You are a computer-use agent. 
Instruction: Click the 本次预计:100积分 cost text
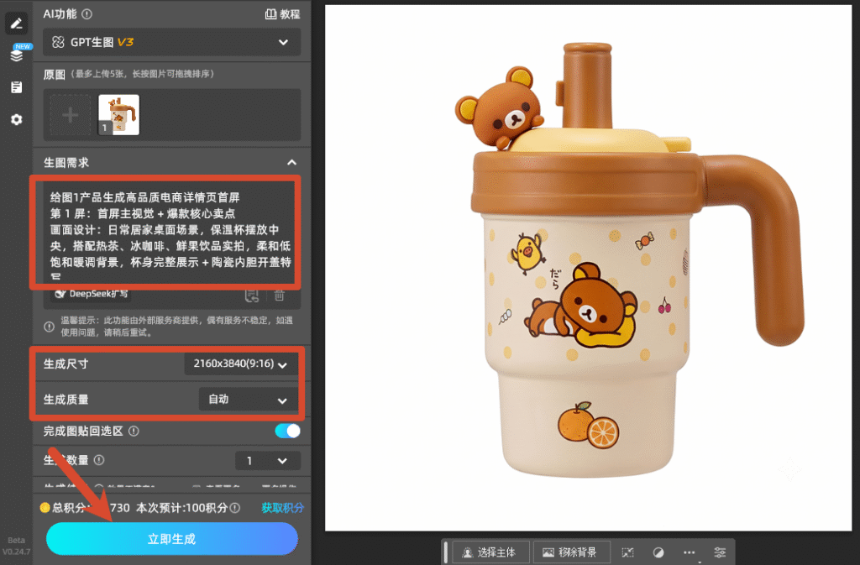[182, 508]
